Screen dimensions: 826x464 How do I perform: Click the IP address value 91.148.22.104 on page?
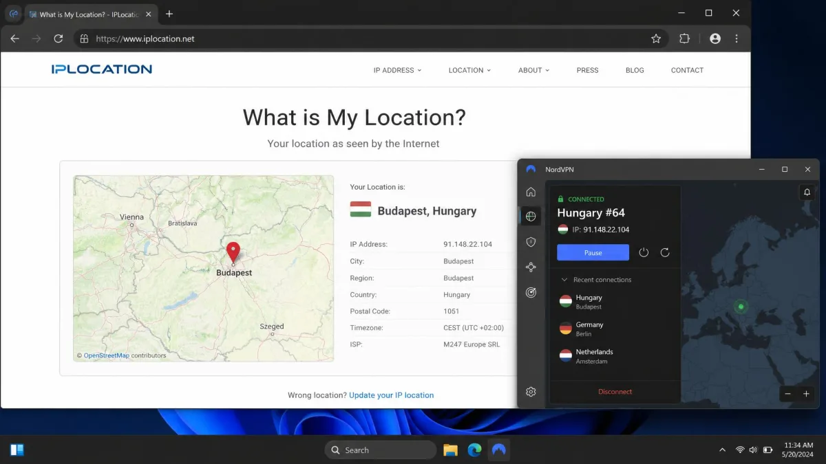pos(467,244)
